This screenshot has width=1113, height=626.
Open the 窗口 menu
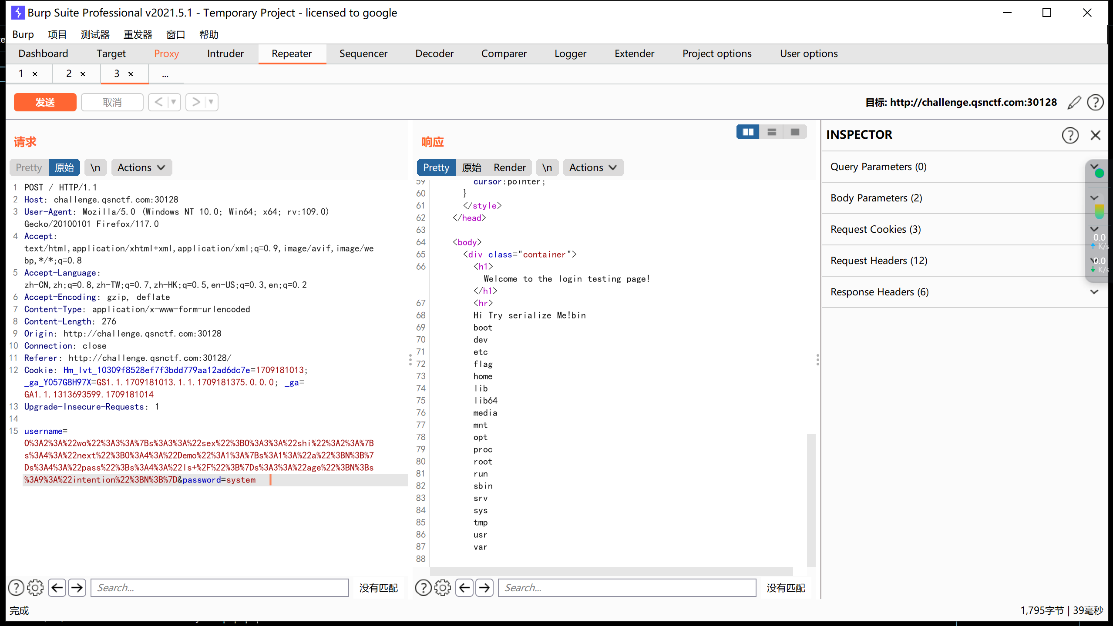coord(176,34)
